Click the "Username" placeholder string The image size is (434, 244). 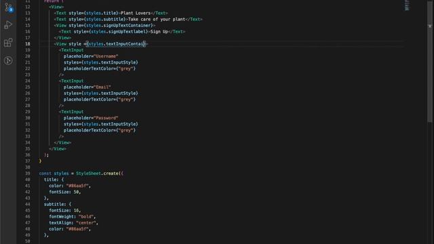(x=106, y=56)
